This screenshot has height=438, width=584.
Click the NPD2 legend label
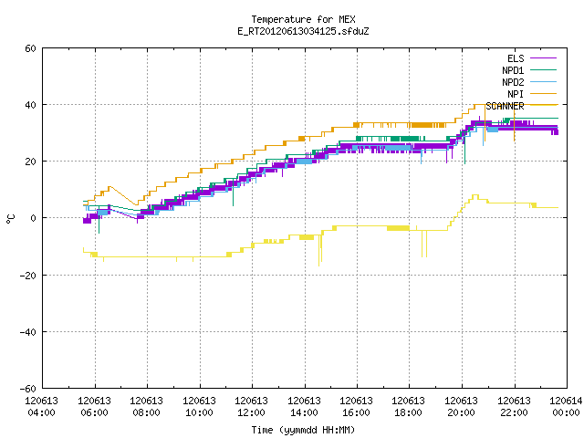coord(513,82)
